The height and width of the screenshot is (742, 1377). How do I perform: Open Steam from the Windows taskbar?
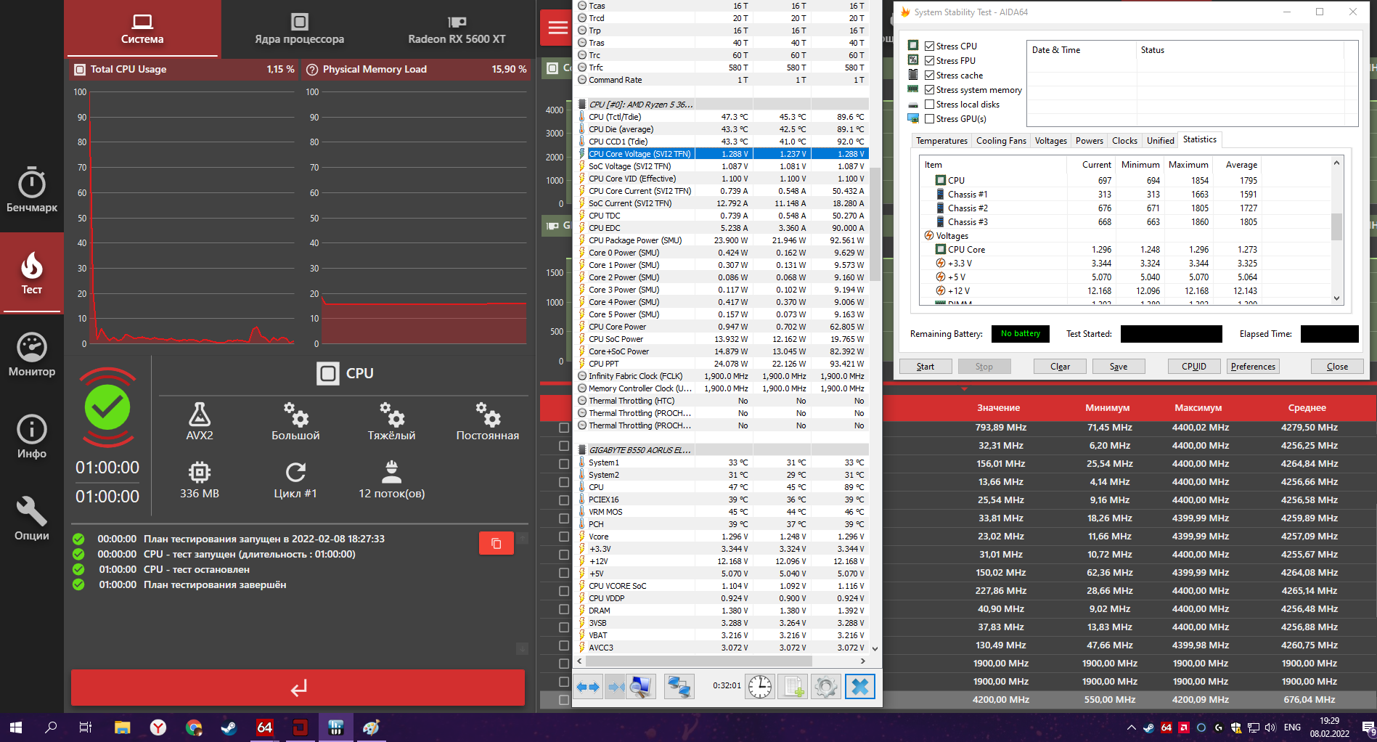(x=229, y=727)
